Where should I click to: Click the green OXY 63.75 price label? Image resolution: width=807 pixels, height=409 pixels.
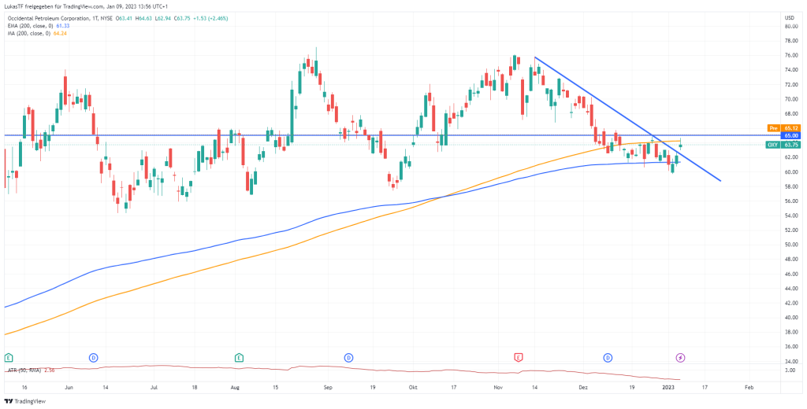[x=779, y=145]
